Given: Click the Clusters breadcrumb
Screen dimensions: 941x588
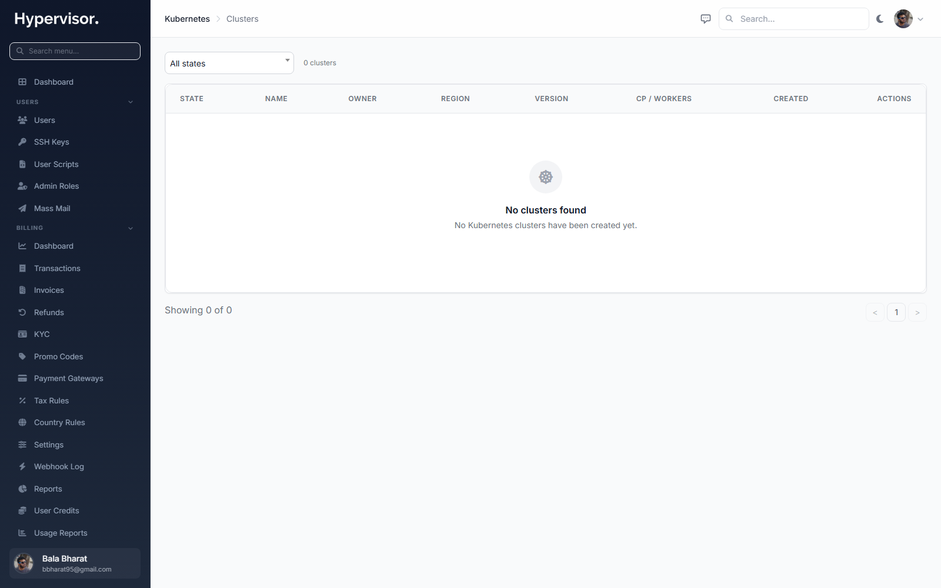Looking at the screenshot, I should 242,19.
